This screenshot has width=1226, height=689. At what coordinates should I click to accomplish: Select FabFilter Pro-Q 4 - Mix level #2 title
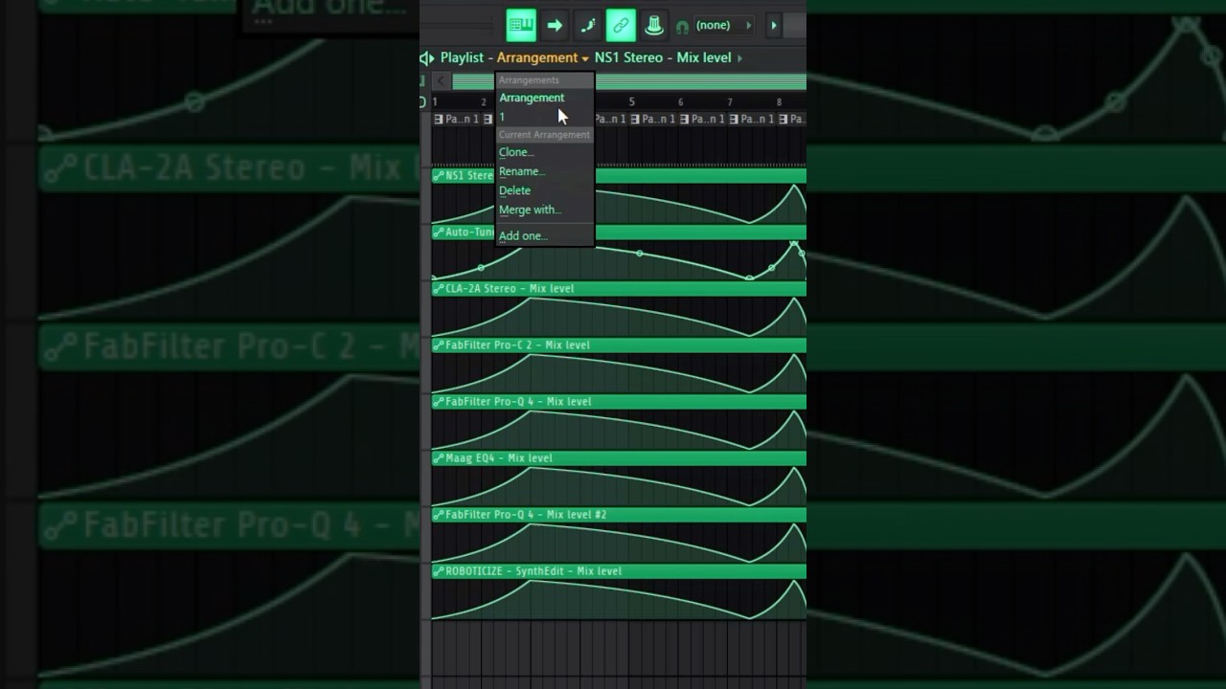[x=526, y=515]
